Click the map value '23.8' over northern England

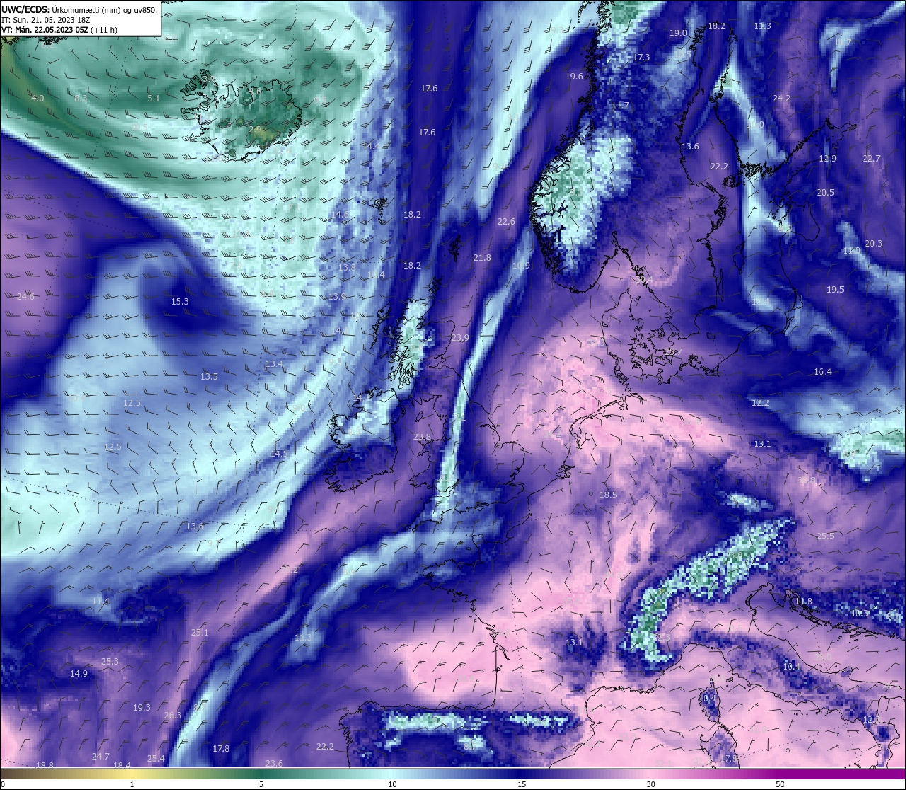click(422, 437)
